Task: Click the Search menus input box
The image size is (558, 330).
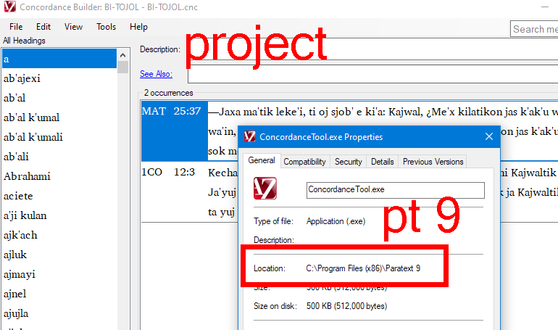Action: 533,29
